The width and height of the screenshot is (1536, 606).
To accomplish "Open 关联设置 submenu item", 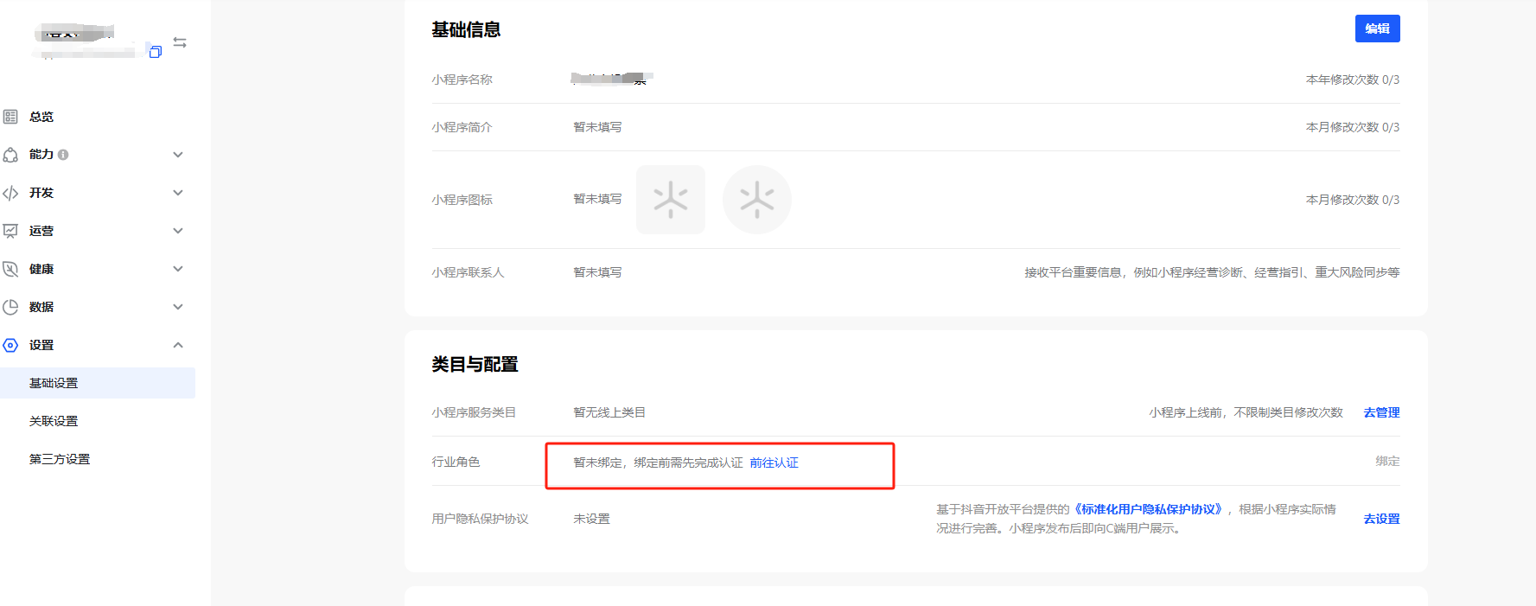I will click(x=54, y=421).
